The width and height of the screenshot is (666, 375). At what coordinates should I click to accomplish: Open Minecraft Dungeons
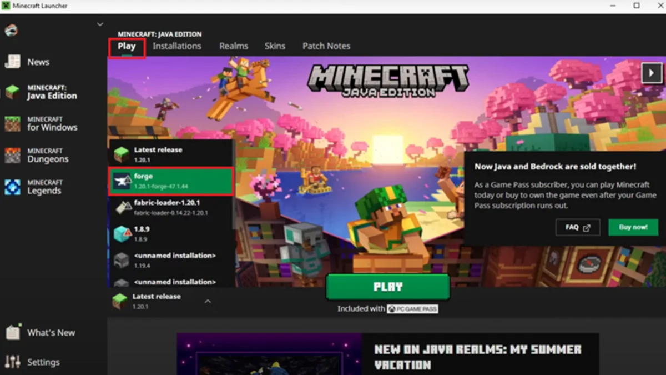click(47, 155)
